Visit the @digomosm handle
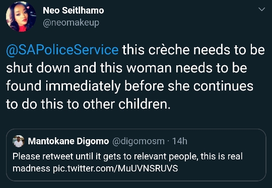The image size is (272, 188). 139,141
